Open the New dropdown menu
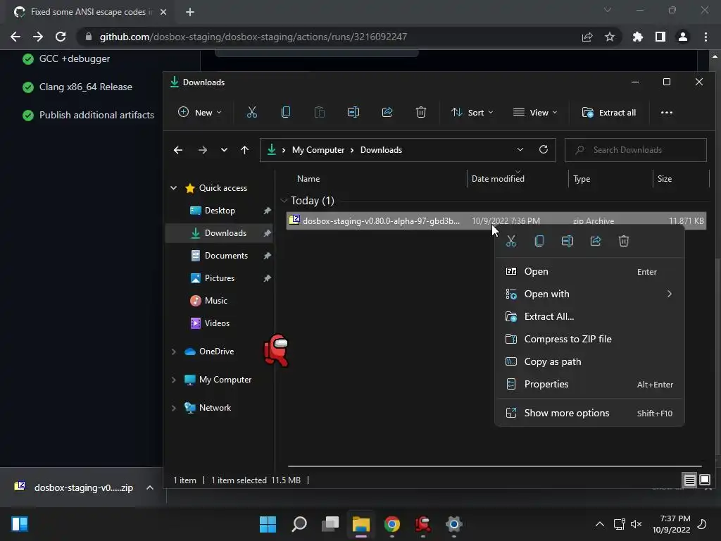 tap(199, 112)
